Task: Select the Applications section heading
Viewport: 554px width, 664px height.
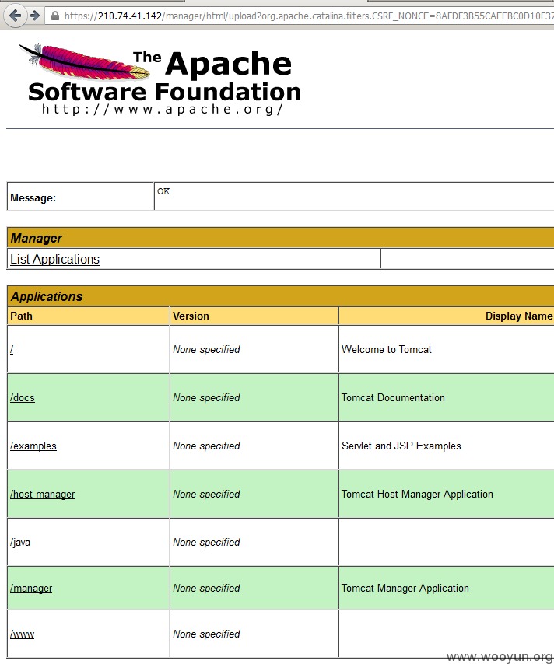Action: (47, 296)
